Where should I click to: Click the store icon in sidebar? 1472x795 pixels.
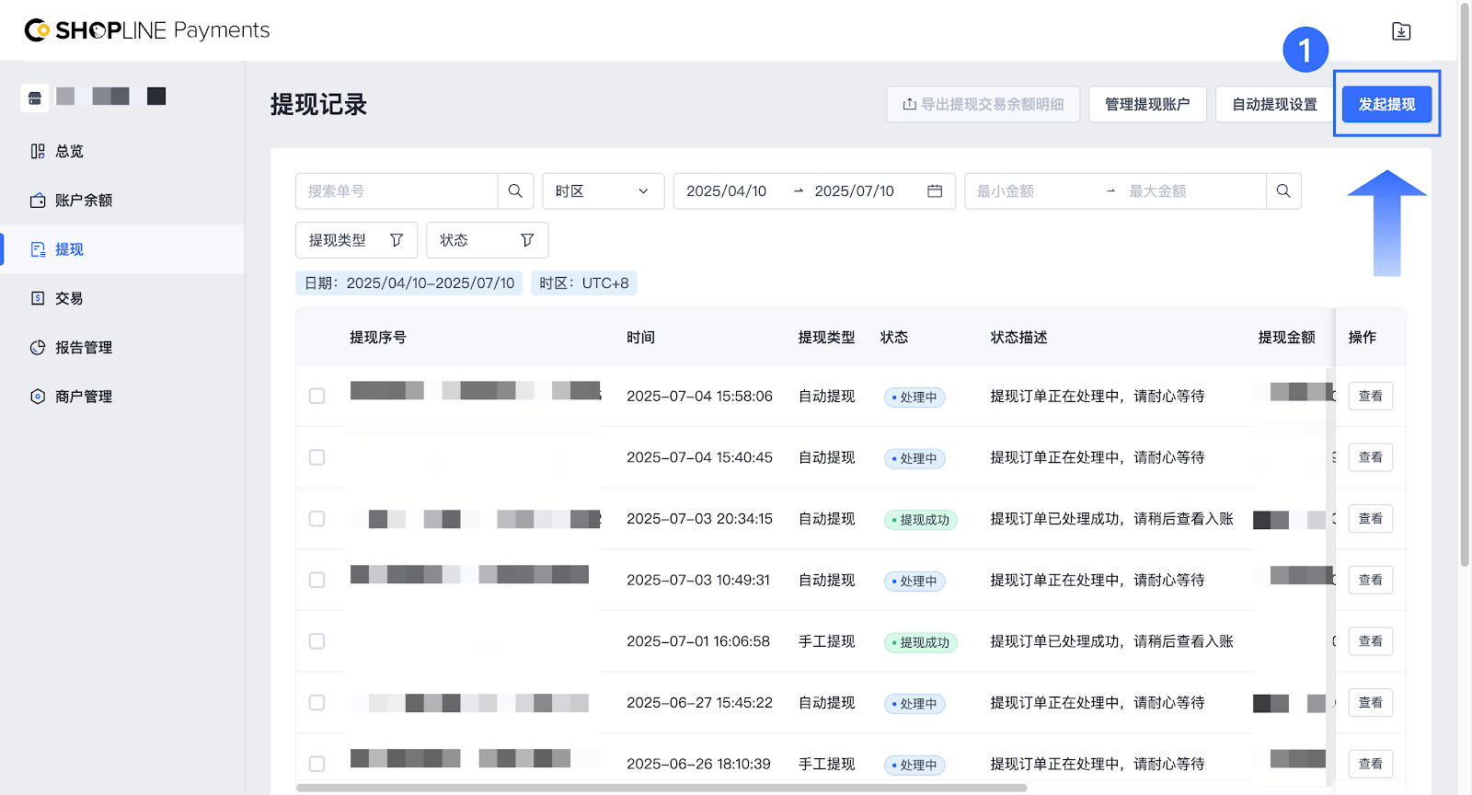pyautogui.click(x=35, y=98)
